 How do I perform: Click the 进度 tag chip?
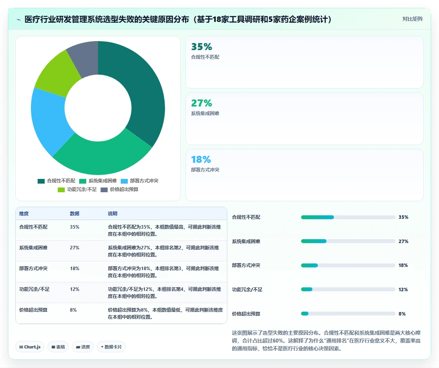coord(83,347)
